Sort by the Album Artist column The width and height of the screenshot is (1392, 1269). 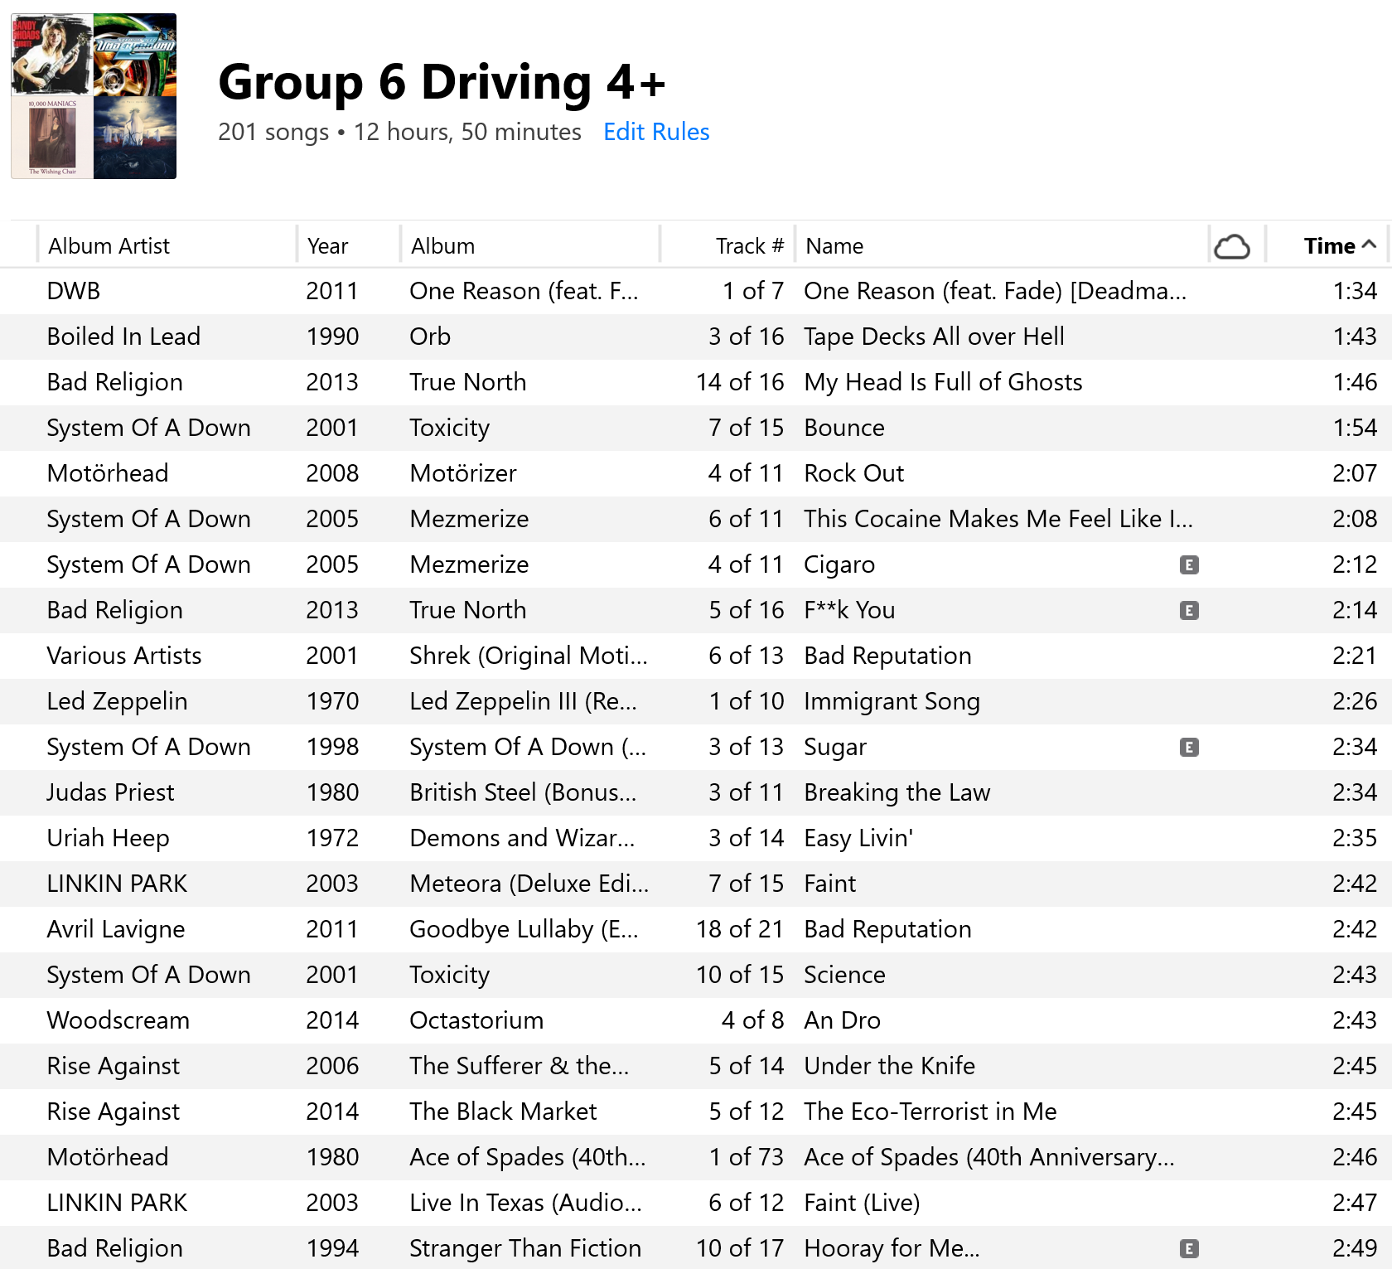tap(109, 246)
